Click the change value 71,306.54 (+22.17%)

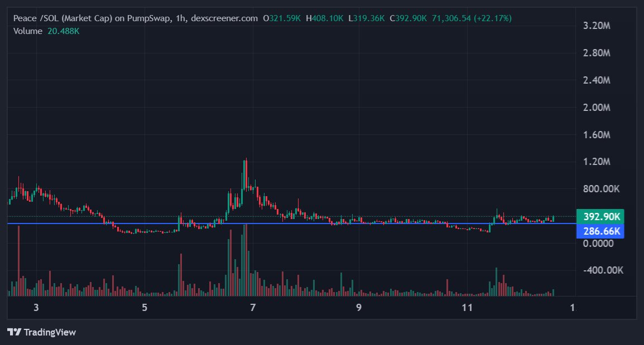click(472, 18)
